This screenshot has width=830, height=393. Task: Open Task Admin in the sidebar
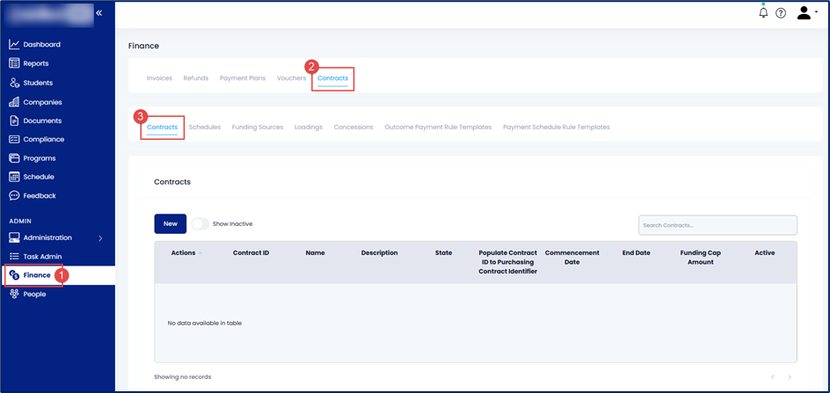click(42, 257)
